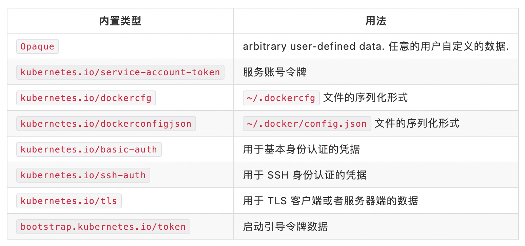Screen dimensions: 525x246
Task: Click the ~/.dockercfg inline code snippet
Action: click(281, 98)
